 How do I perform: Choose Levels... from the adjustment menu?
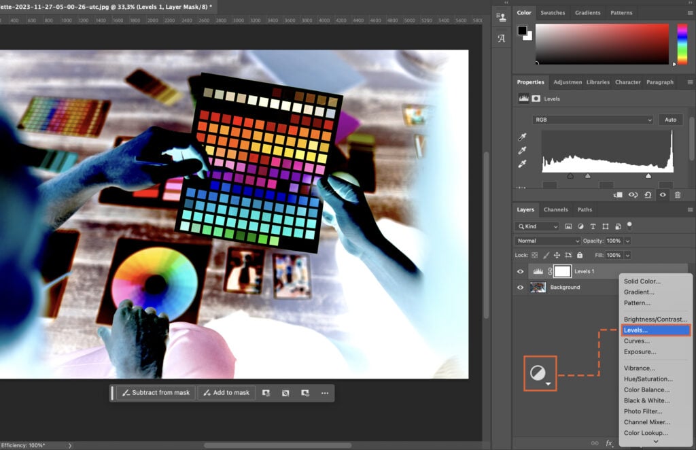click(655, 330)
